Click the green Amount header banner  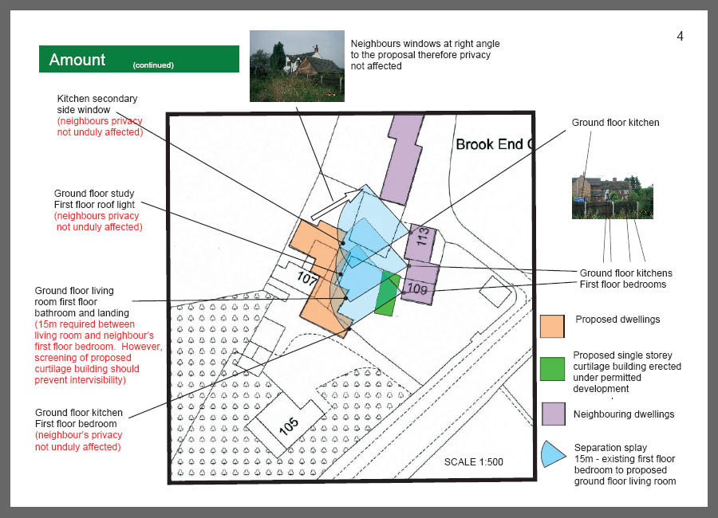139,60
